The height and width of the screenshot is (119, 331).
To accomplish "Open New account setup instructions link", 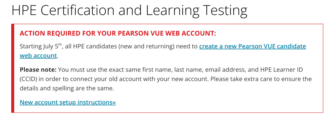I will [68, 102].
